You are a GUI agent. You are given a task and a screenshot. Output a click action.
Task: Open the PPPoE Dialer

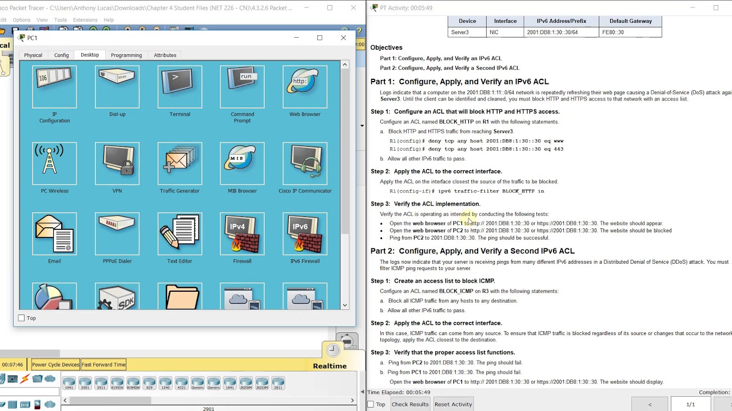click(117, 233)
